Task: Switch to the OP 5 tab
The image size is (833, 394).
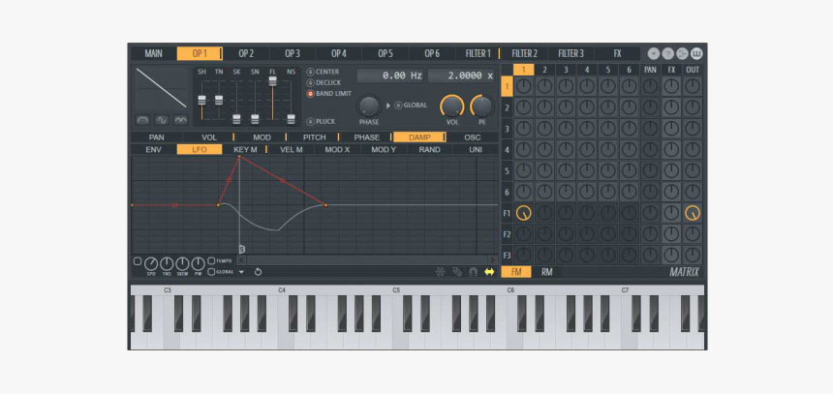Action: coord(386,53)
